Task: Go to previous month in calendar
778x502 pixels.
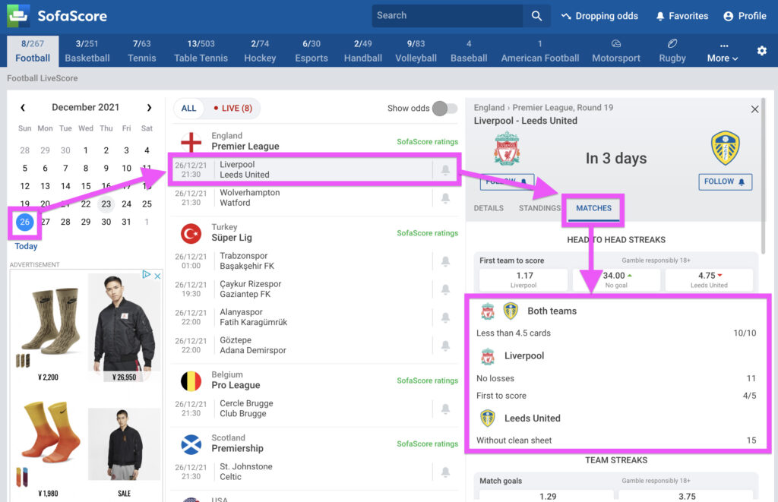Action: tap(23, 107)
